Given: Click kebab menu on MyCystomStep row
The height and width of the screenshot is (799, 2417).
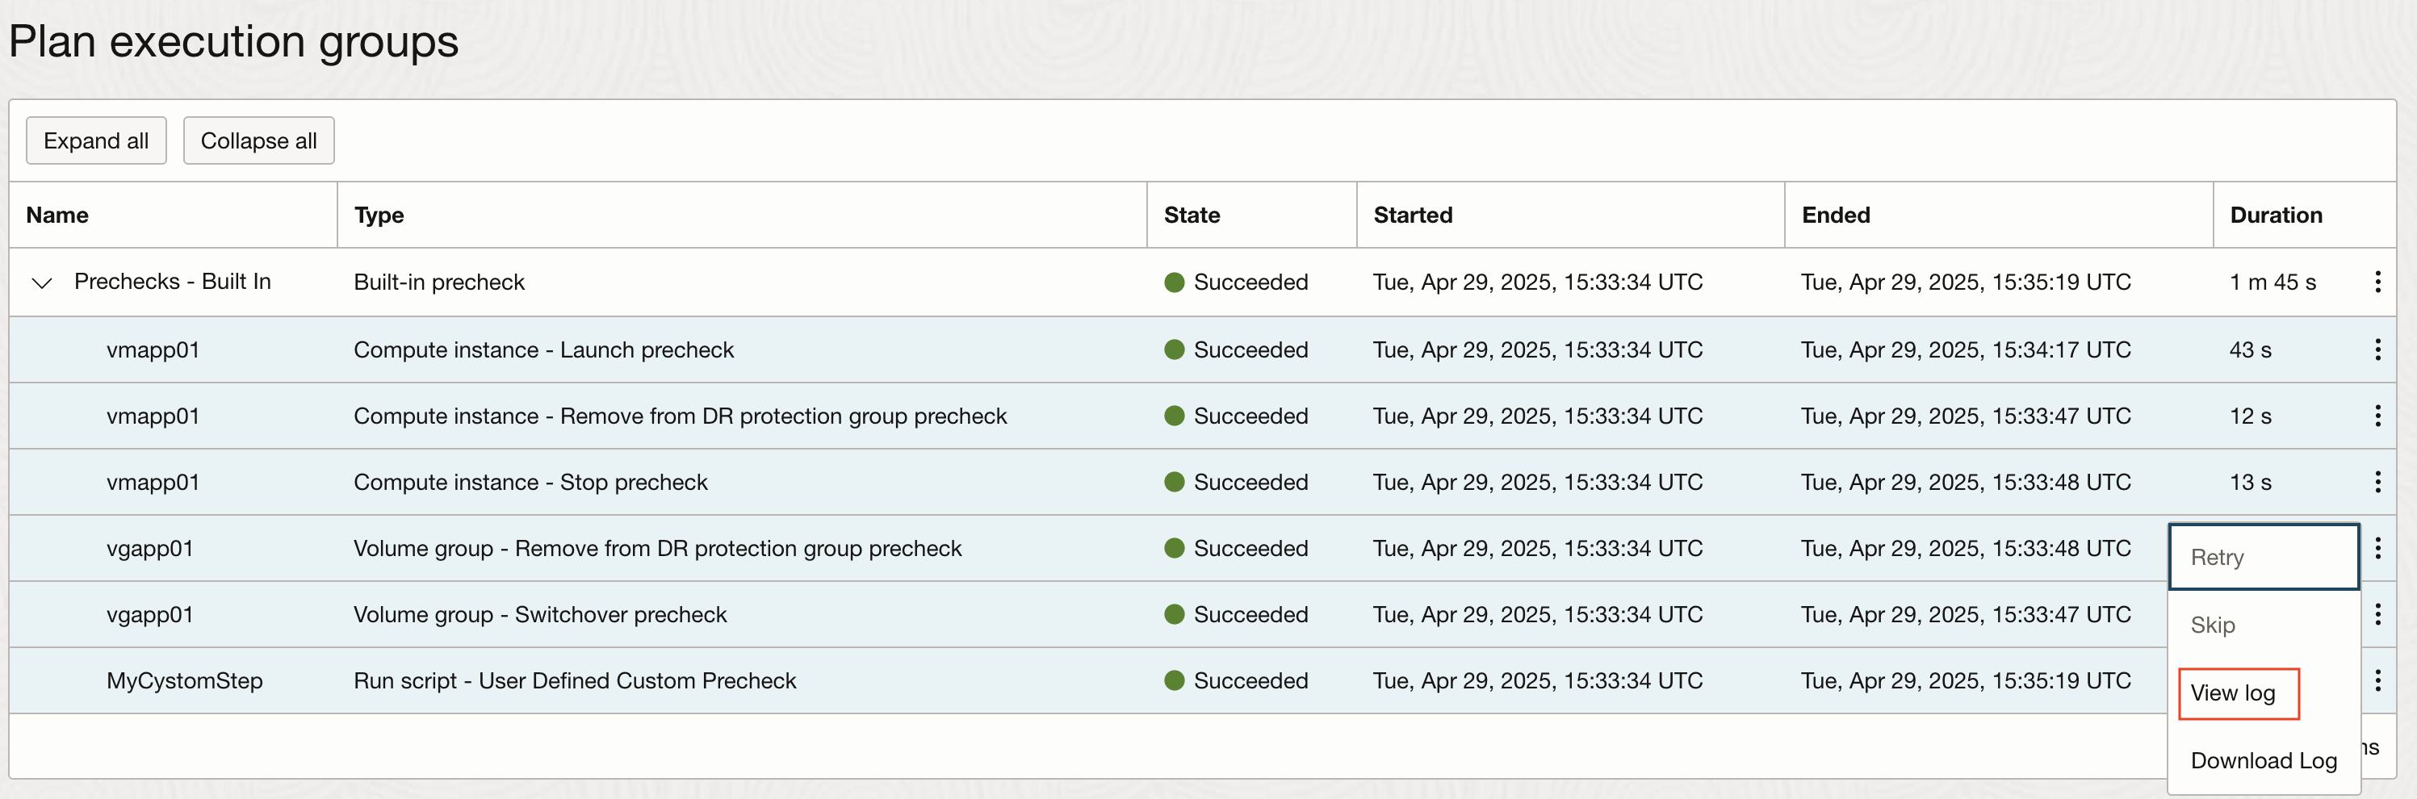Looking at the screenshot, I should tap(2377, 681).
